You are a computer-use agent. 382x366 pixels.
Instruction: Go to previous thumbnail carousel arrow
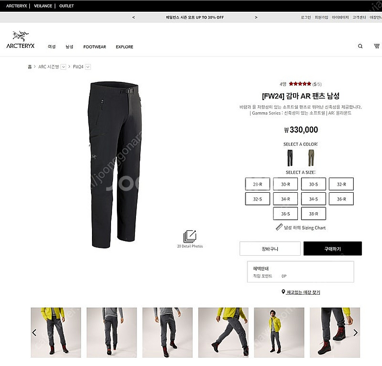pos(34,332)
